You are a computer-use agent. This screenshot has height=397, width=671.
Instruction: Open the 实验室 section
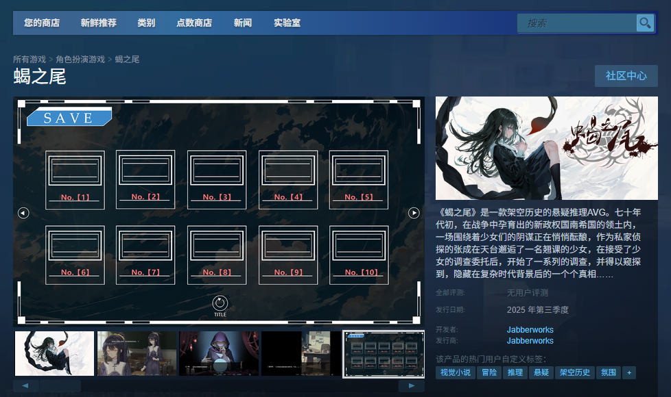[285, 23]
